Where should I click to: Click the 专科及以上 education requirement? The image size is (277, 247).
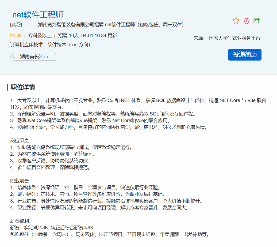40,36
